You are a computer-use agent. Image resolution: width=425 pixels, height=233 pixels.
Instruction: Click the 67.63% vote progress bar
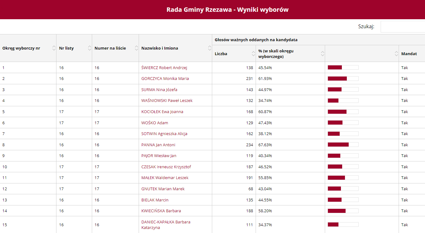click(343, 145)
